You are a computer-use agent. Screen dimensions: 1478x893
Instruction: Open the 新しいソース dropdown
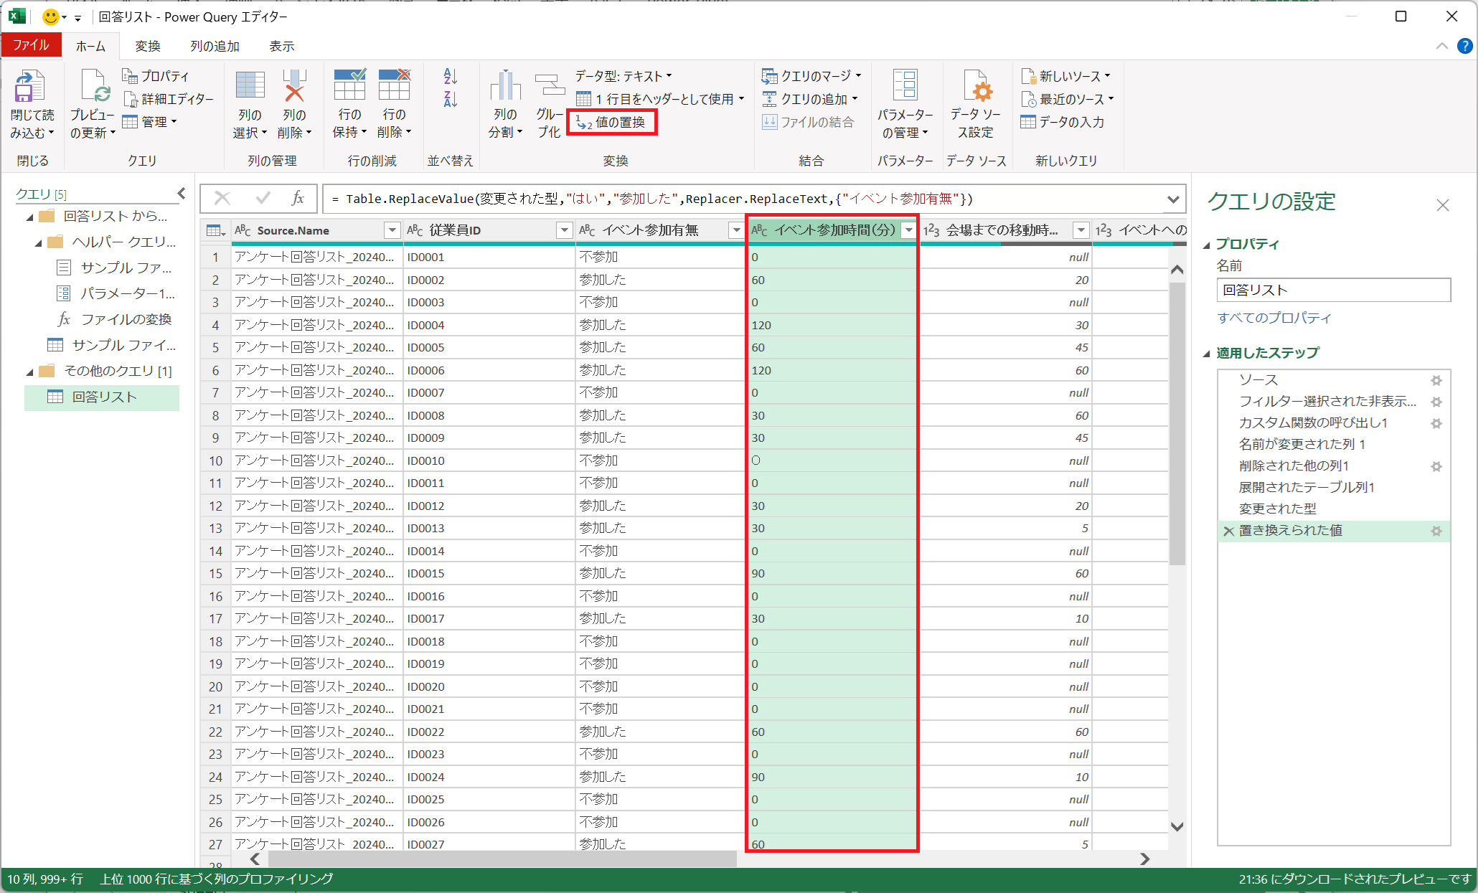tap(1066, 76)
